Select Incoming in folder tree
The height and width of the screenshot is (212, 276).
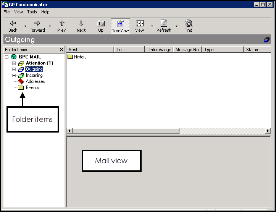(34, 75)
